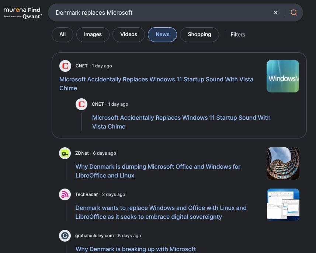Open the Denmark dumping Microsoft Office article
The width and height of the screenshot is (316, 253).
click(x=158, y=171)
